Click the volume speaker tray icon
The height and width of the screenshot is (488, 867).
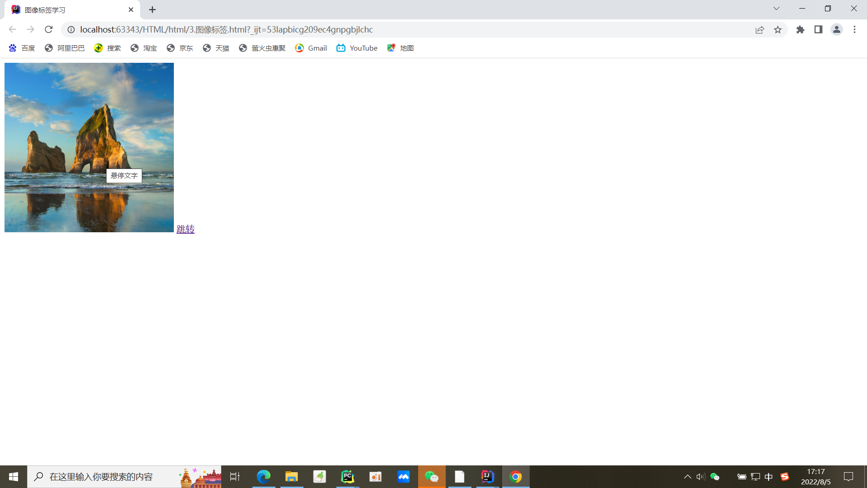tap(700, 477)
